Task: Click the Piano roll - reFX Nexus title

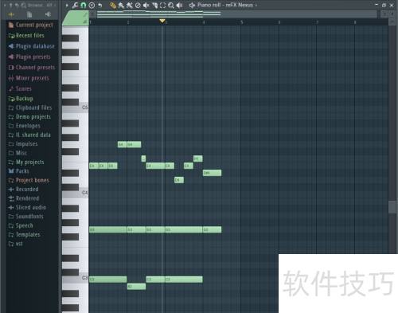Action: 225,5
